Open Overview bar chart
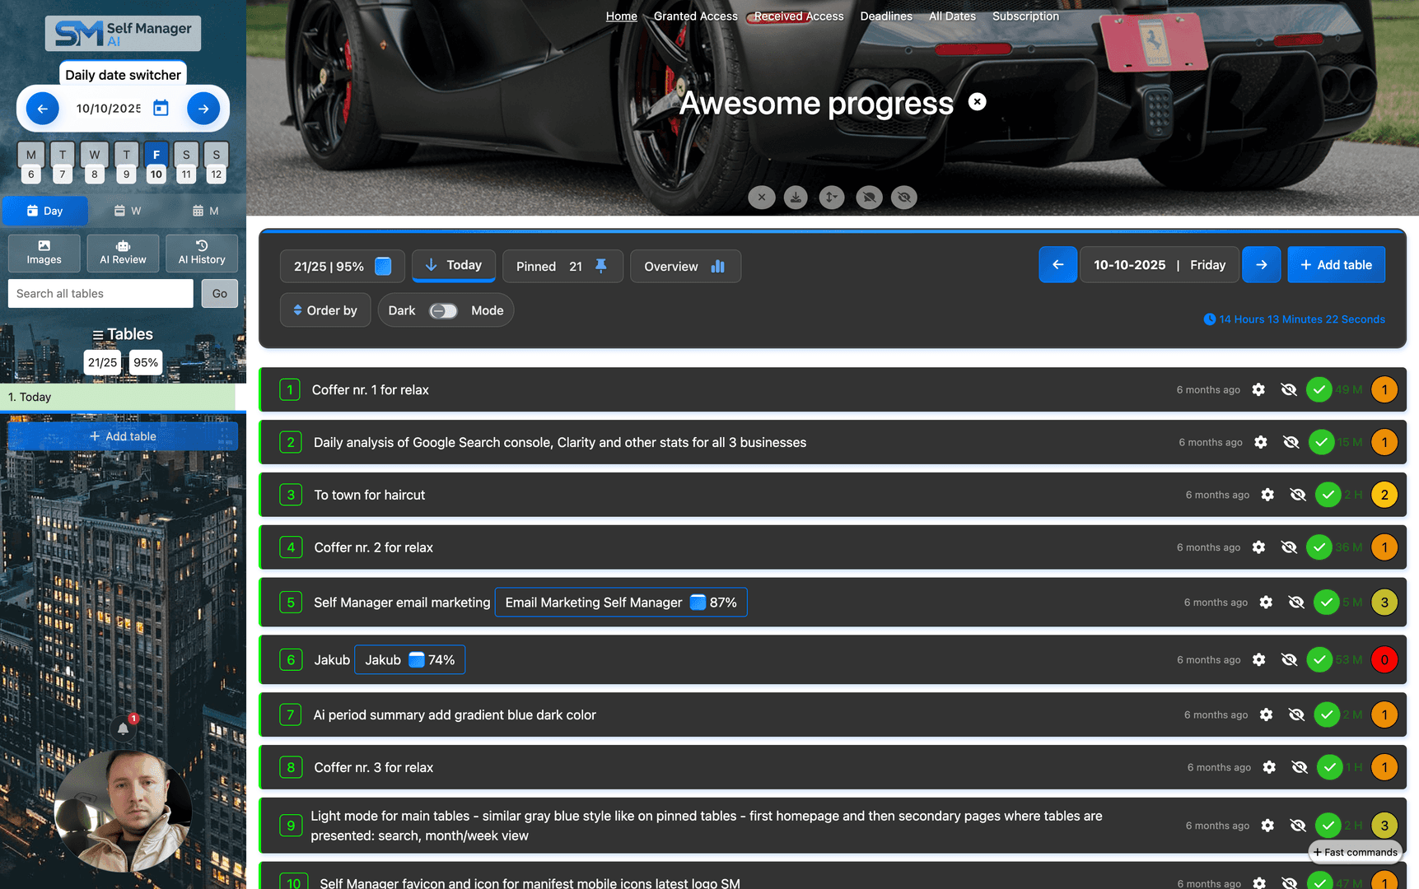 coord(685,267)
